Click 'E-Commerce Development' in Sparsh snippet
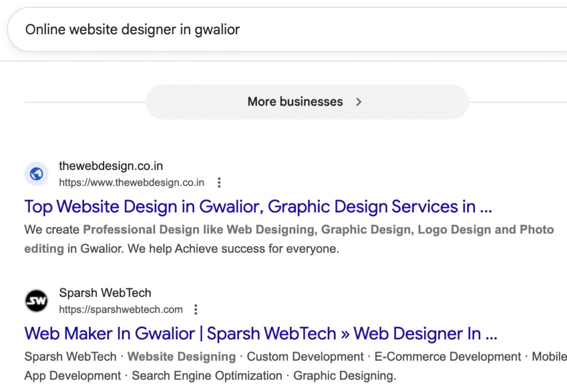 (448, 357)
